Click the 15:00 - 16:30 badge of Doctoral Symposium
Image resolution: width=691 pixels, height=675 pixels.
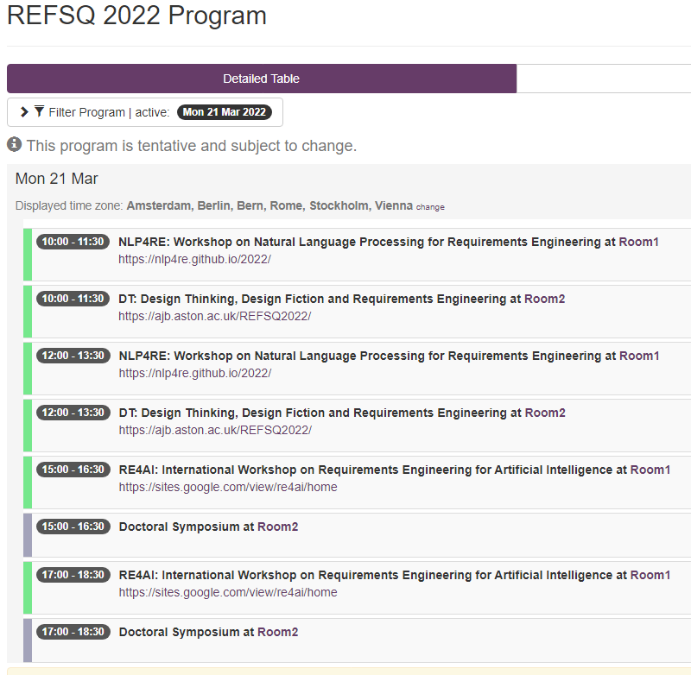coord(73,527)
